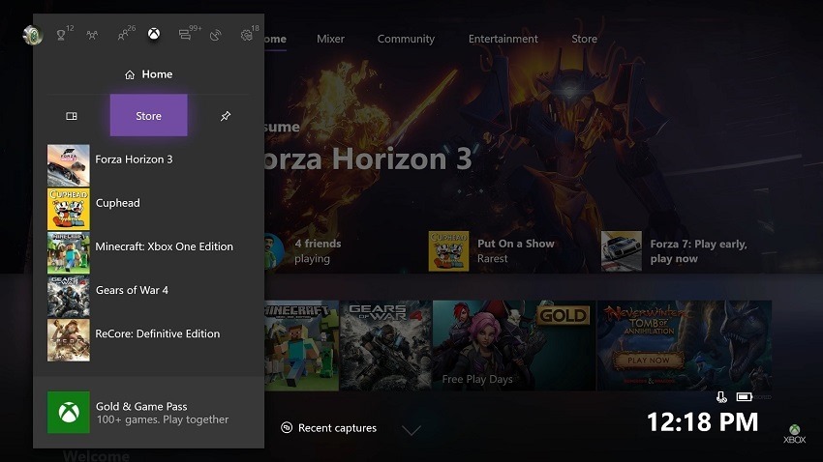823x462 pixels.
Task: Expand the downward chevron below the tiles
Action: point(411,430)
